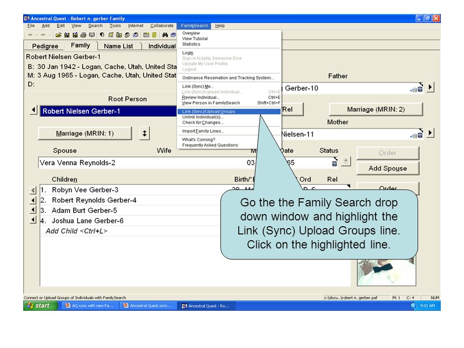Open the Forward history dropdown arrow
Image resolution: width=464 pixels, height=348 pixels.
click(49, 35)
